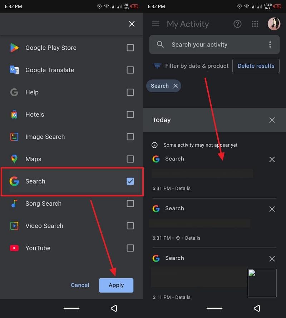Select Google Translate in the product list
Image resolution: width=286 pixels, height=318 pixels.
(x=50, y=70)
